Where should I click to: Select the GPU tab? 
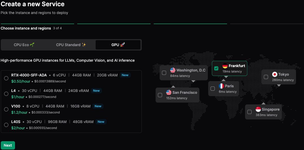118,45
